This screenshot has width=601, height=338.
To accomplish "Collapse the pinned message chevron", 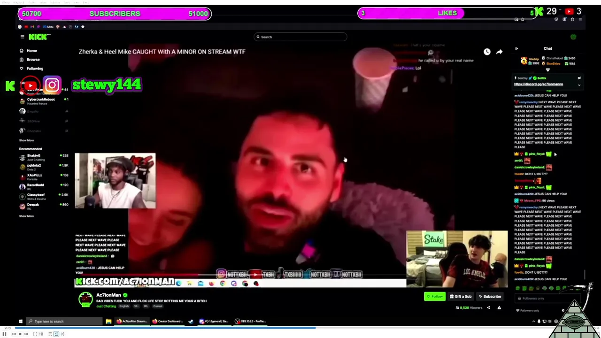I will [x=579, y=85].
